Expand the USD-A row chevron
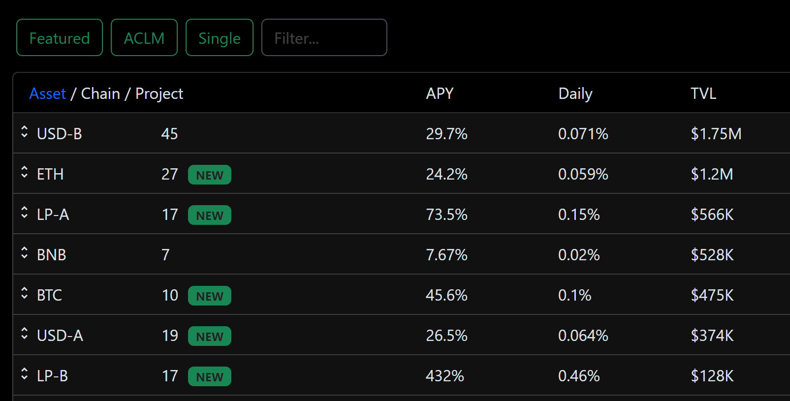The width and height of the screenshot is (790, 401). click(x=25, y=334)
